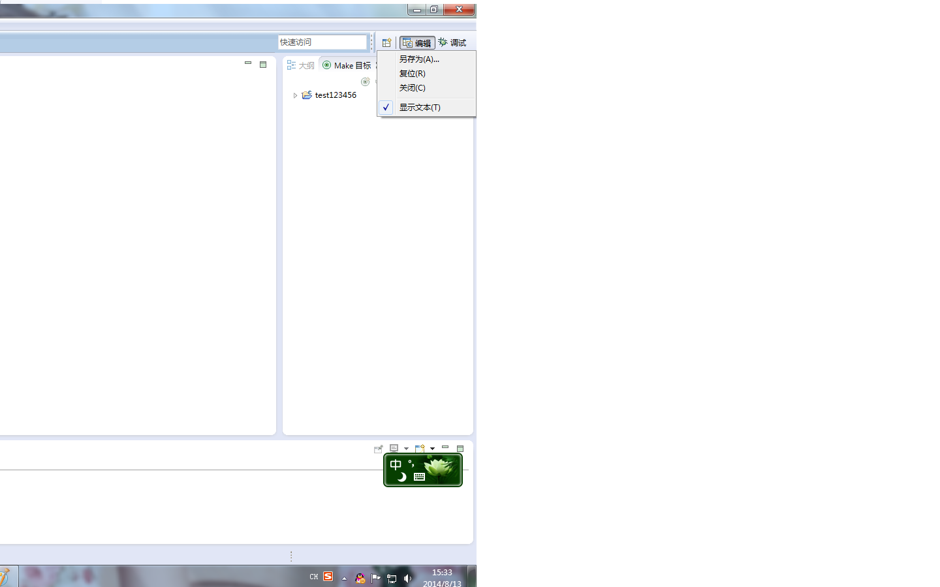Image resolution: width=940 pixels, height=587 pixels.
Task: Click the Sogou input method tray icon
Action: point(328,577)
